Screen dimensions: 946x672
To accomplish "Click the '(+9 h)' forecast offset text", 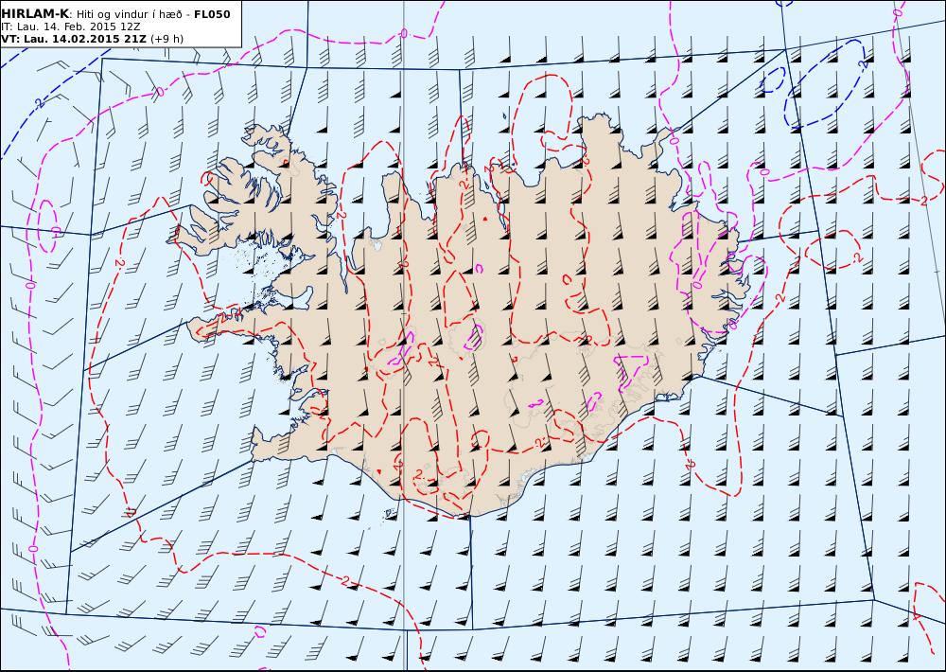I will pos(166,39).
